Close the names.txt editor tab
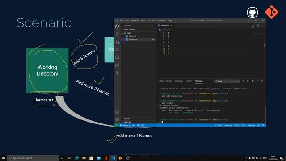The width and height of the screenshot is (286, 161). [x=172, y=25]
